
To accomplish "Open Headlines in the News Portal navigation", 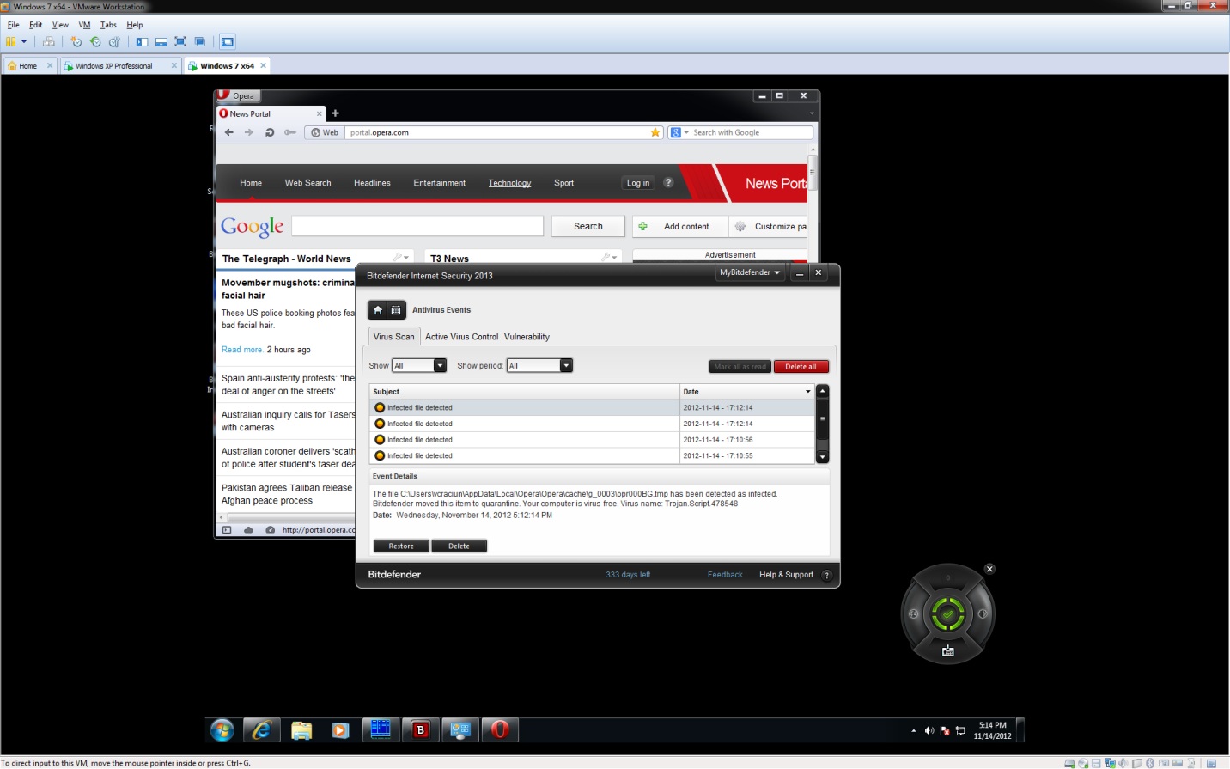I will tap(372, 183).
